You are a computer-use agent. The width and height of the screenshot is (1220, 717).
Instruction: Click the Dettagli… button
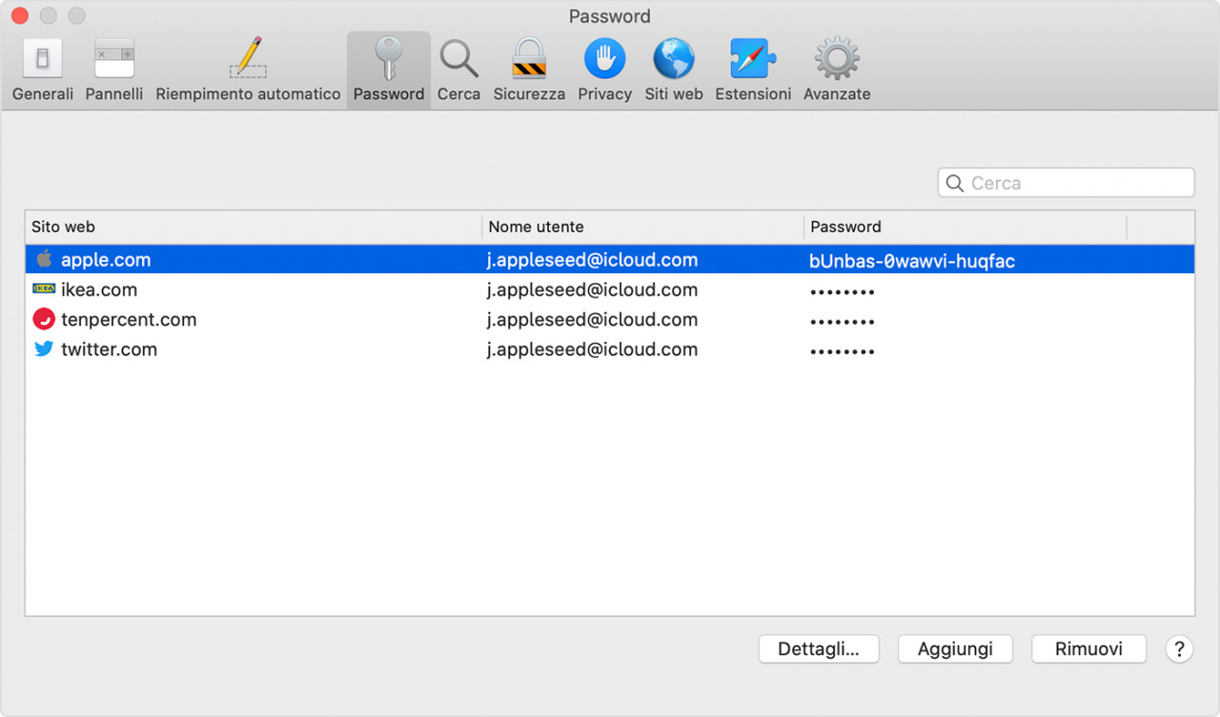(x=819, y=649)
